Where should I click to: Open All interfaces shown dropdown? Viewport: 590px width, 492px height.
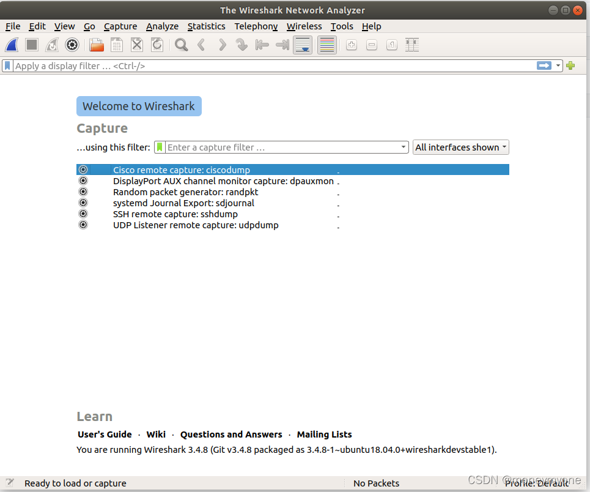460,147
